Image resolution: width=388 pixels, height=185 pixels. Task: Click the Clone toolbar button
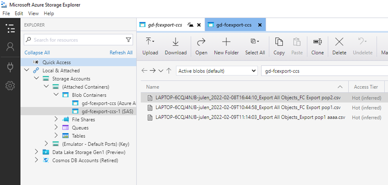[x=317, y=46]
